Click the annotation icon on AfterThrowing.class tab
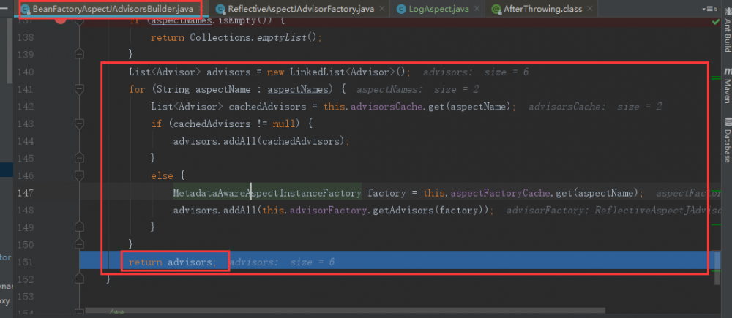Image resolution: width=732 pixels, height=318 pixels. [x=496, y=9]
